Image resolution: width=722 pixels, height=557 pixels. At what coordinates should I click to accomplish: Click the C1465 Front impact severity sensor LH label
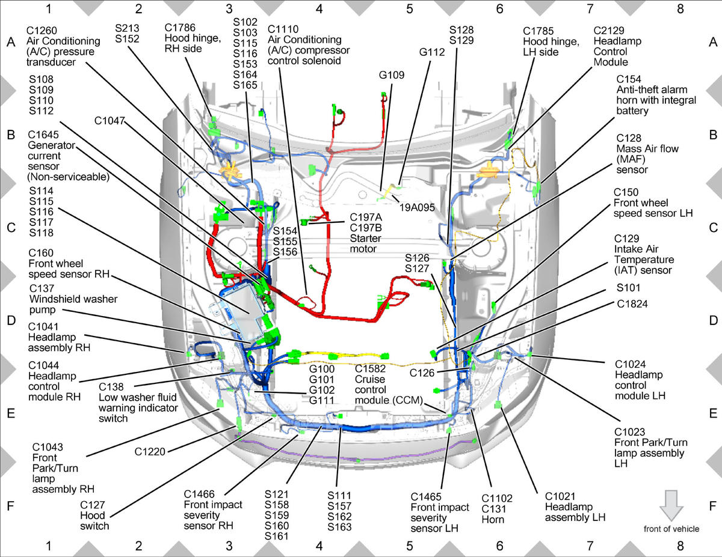point(440,513)
